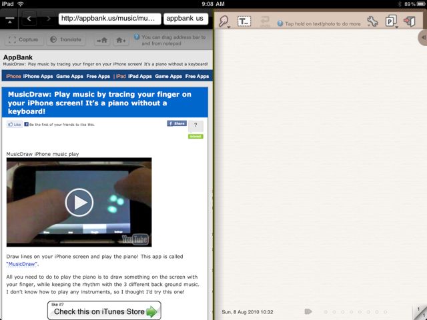Image resolution: width=427 pixels, height=320 pixels.
Task: Open the AppBank site title
Action: click(x=18, y=57)
